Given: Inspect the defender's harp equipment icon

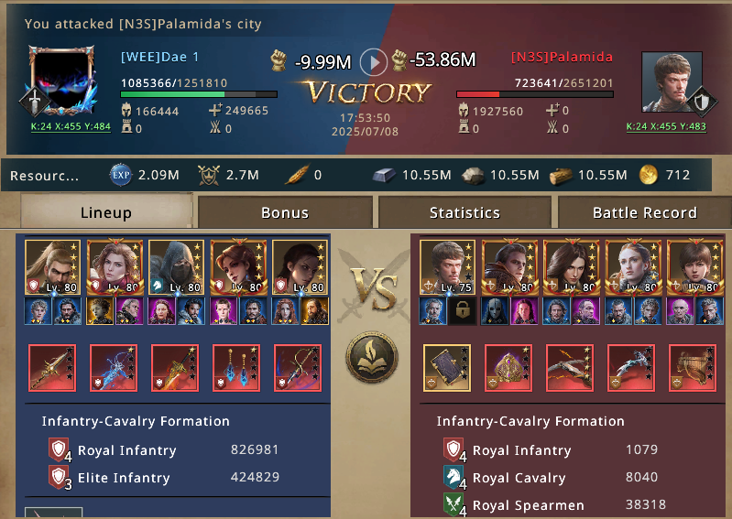Looking at the screenshot, I should tap(693, 368).
